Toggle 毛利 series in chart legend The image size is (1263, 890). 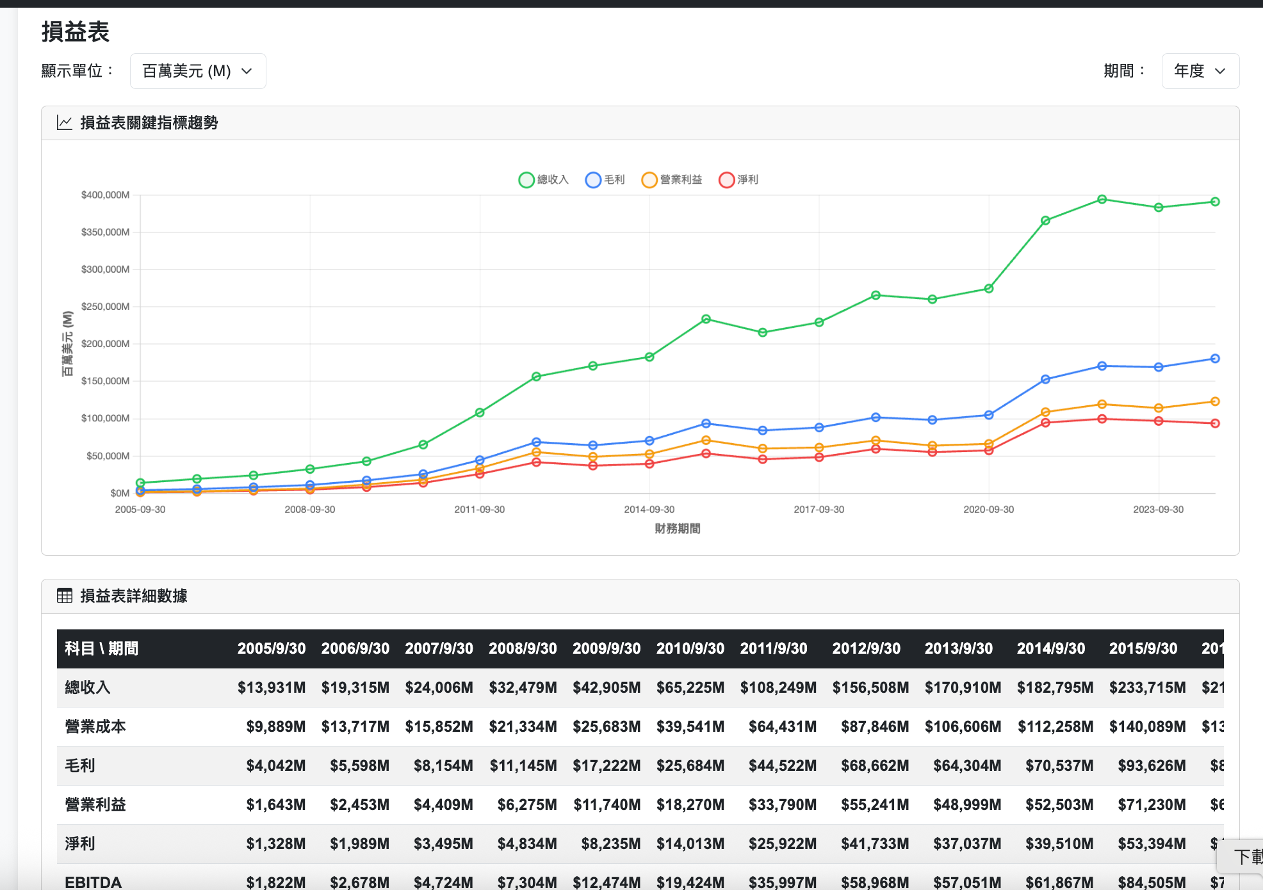(x=605, y=180)
